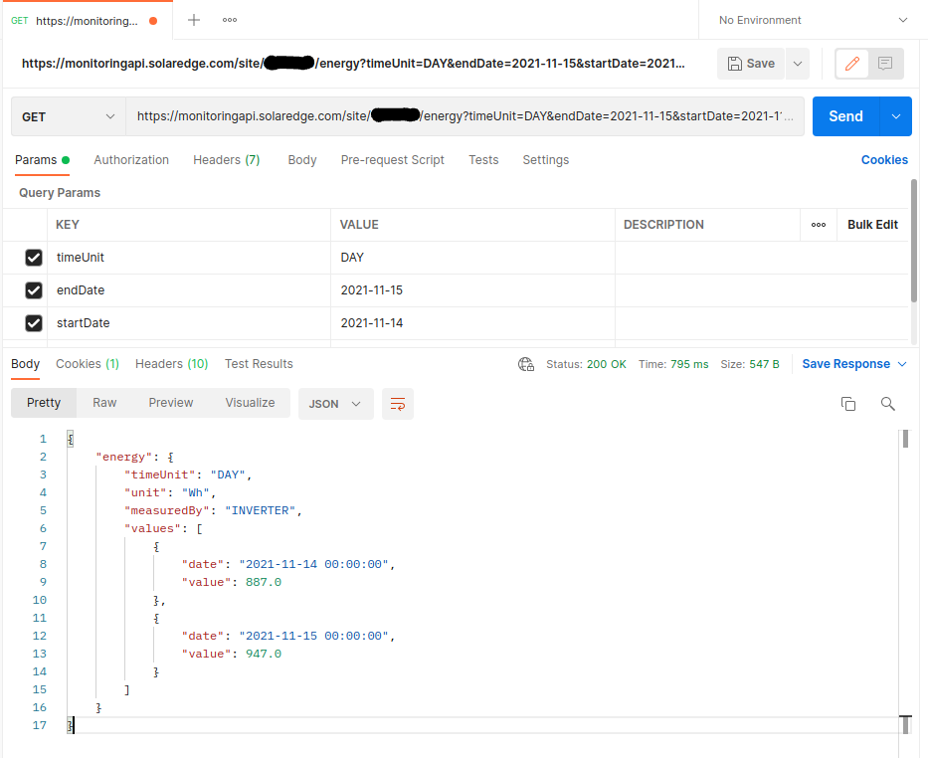Click the Send button
The height and width of the screenshot is (758, 928).
(845, 115)
